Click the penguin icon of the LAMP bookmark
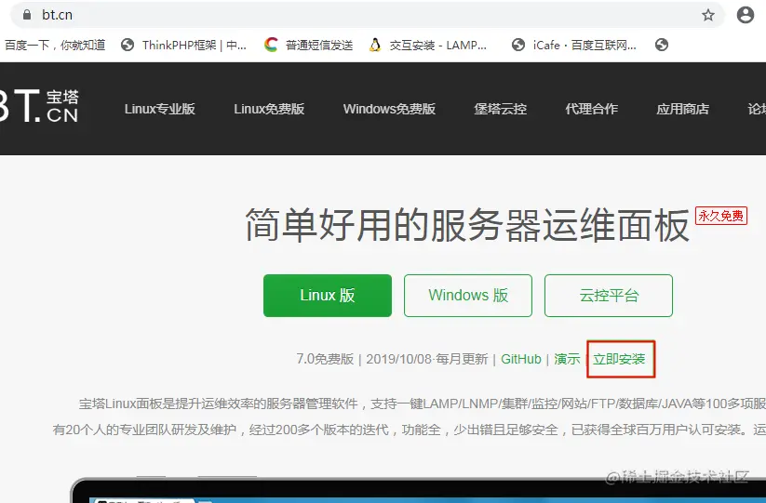766x503 pixels. (375, 45)
